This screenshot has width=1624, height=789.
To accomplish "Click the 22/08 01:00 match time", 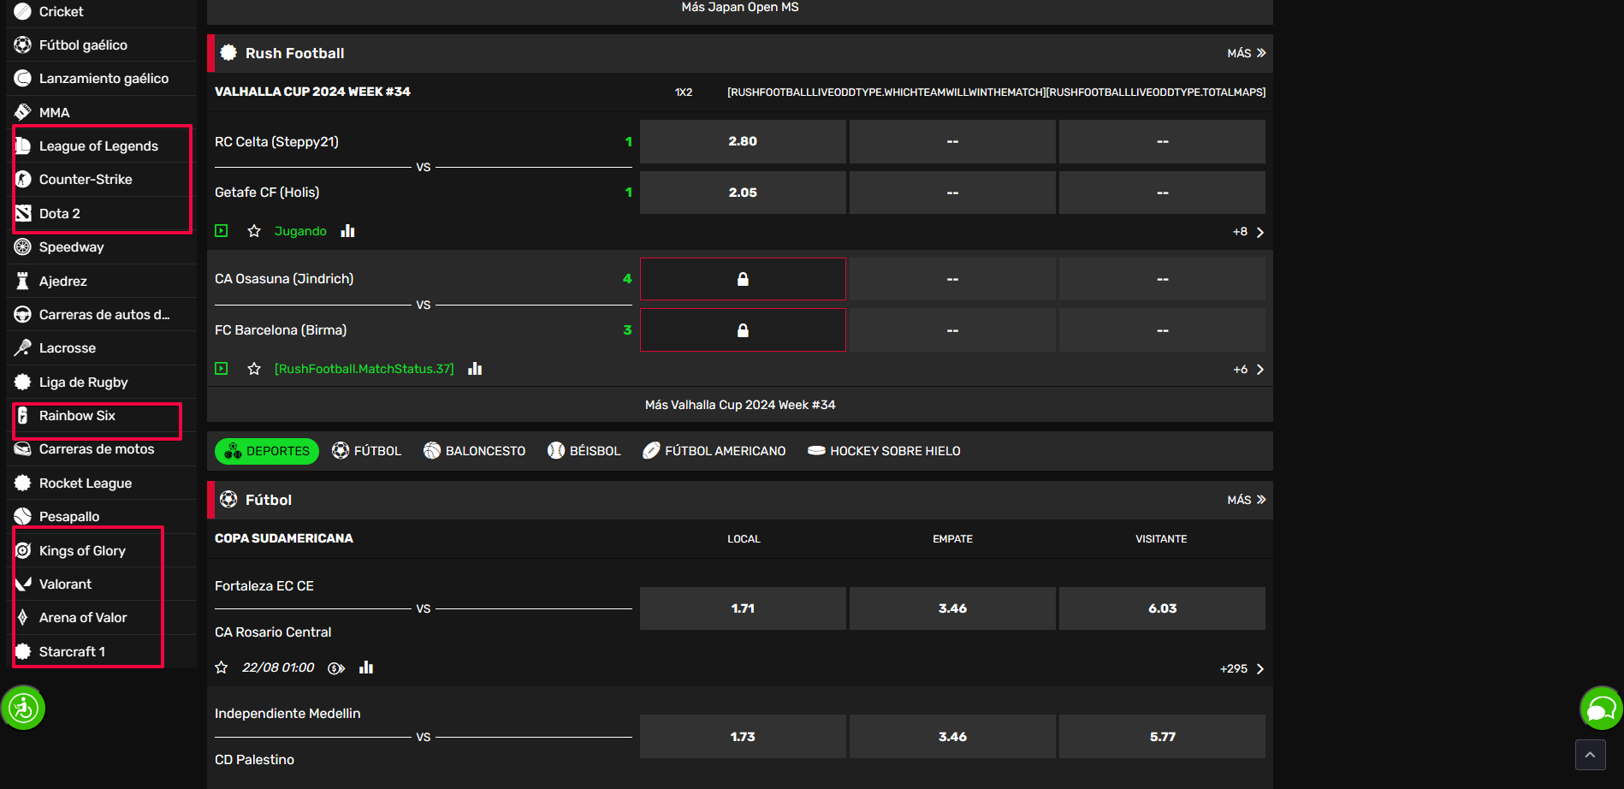I will tap(278, 667).
